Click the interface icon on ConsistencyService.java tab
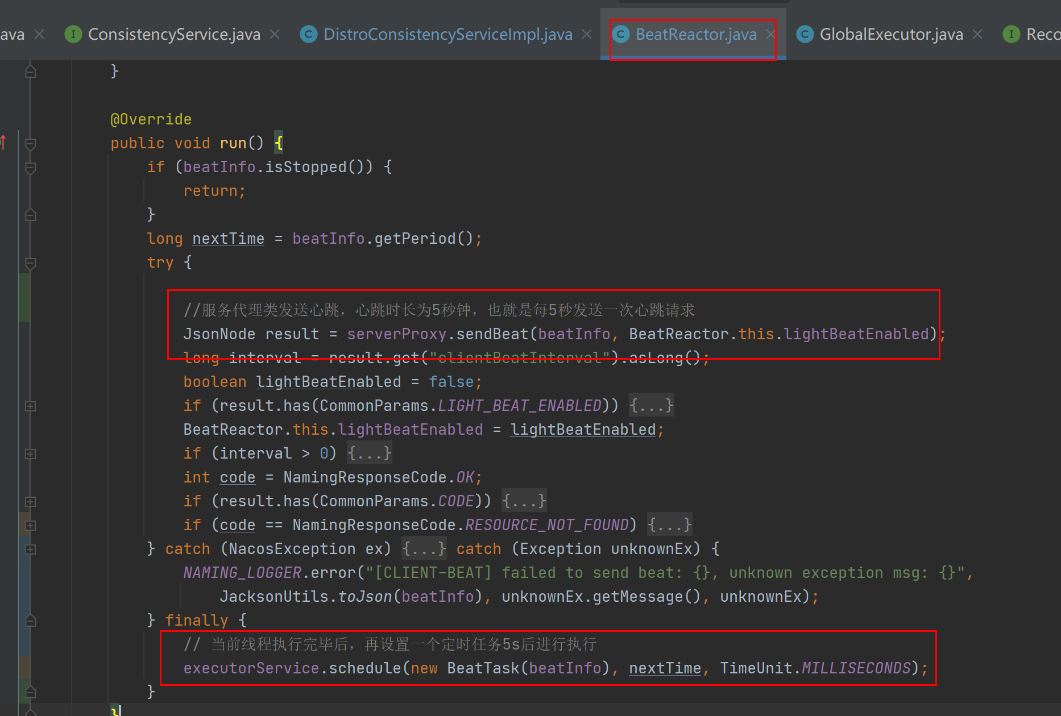The height and width of the screenshot is (716, 1061). pos(73,35)
